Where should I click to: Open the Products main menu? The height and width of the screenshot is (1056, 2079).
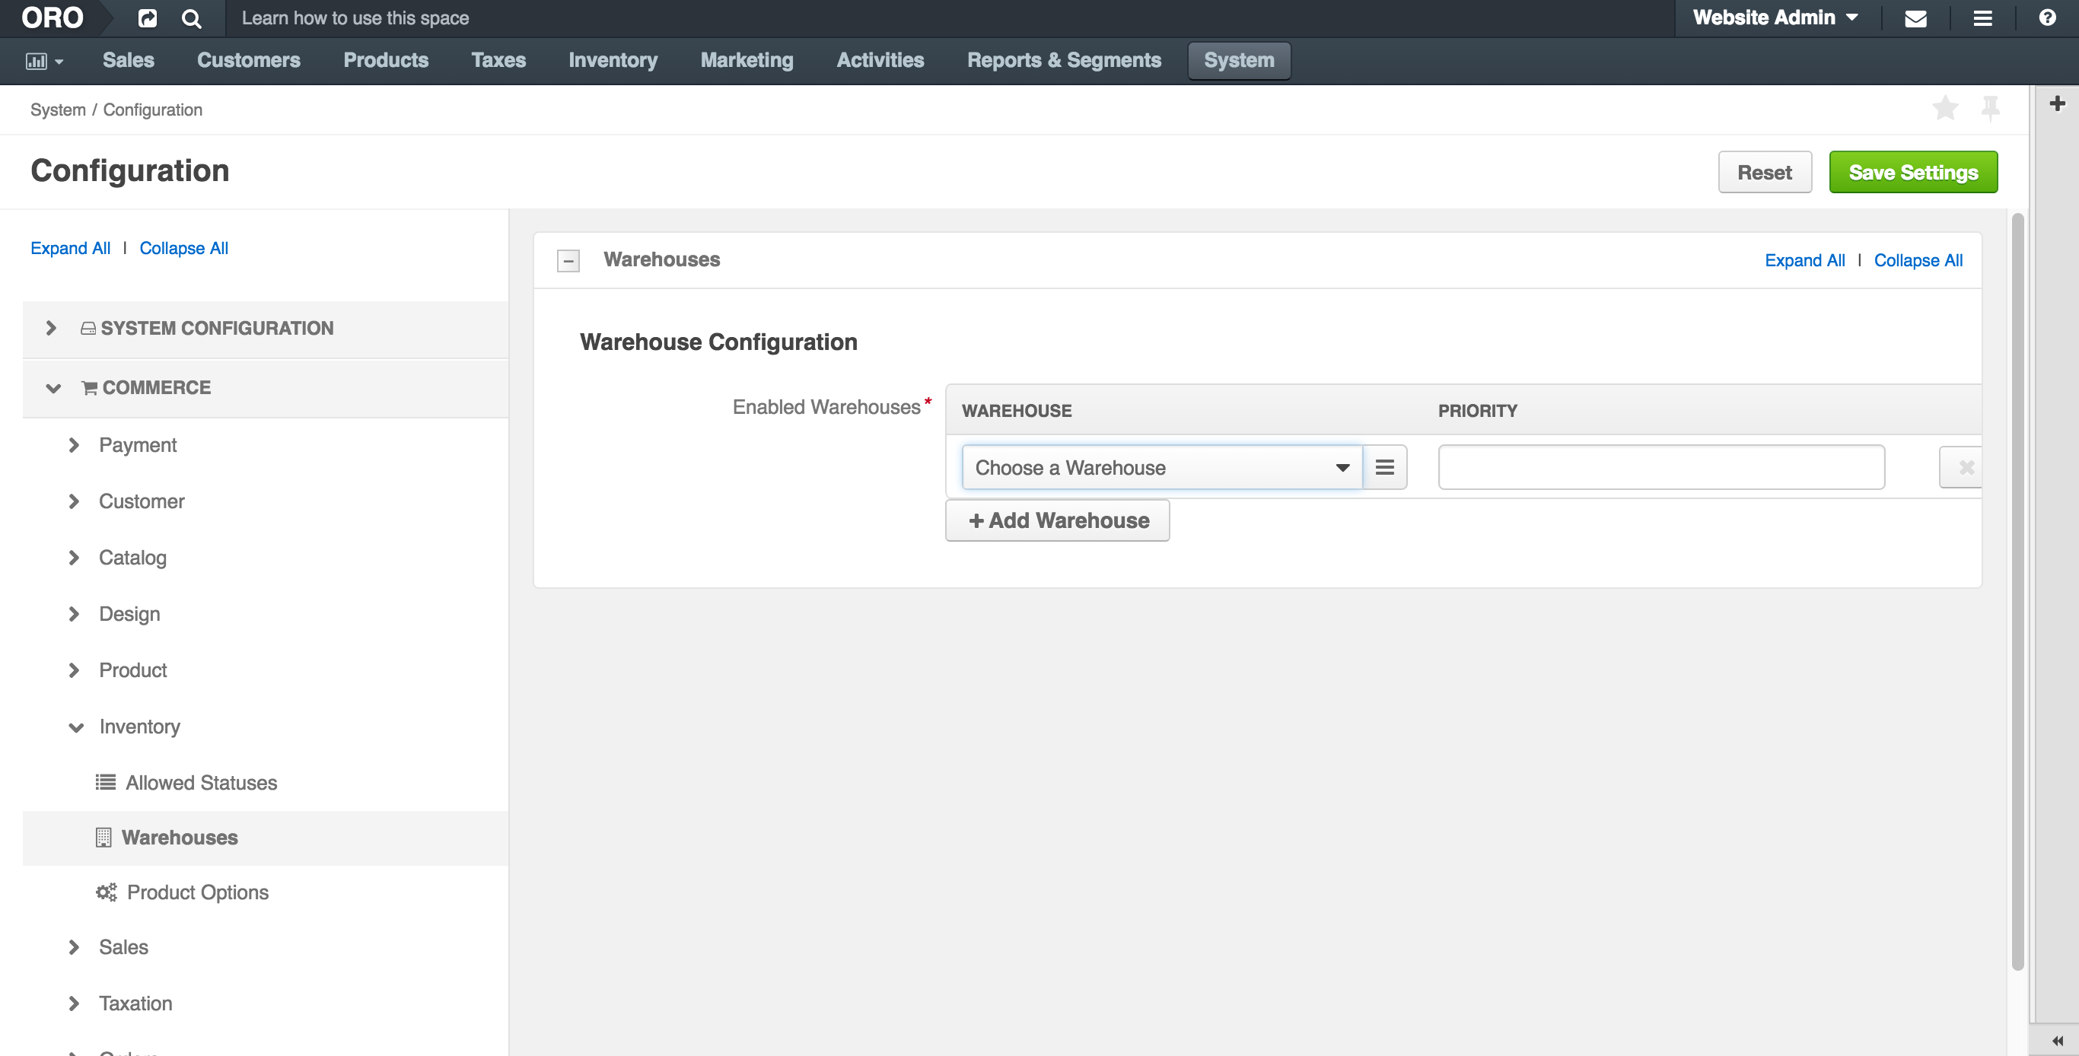pos(386,61)
